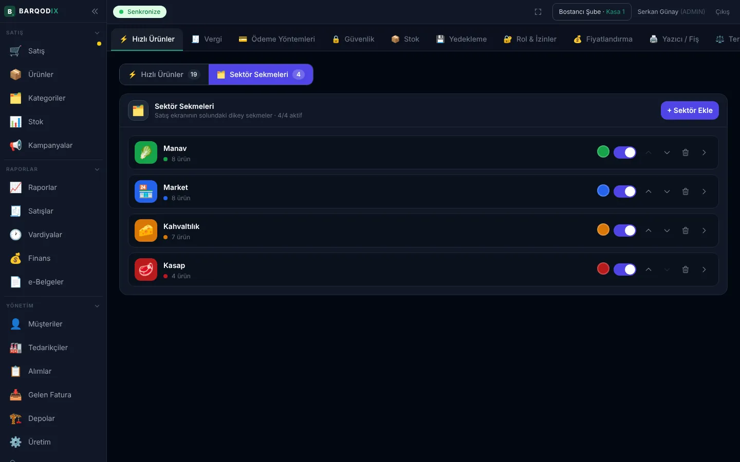Click the Çıkış logout link
Image resolution: width=740 pixels, height=462 pixels.
click(723, 12)
